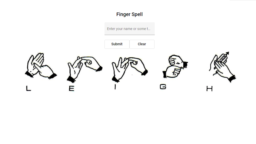Click the letter I caption
Screen dimensions: 256x144
[x=115, y=87]
